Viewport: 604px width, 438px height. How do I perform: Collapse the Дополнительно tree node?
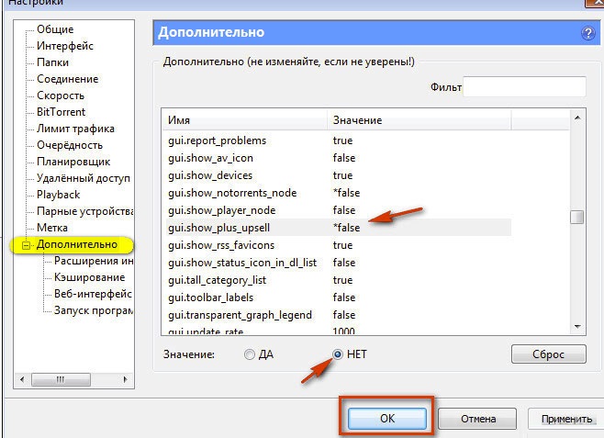27,245
